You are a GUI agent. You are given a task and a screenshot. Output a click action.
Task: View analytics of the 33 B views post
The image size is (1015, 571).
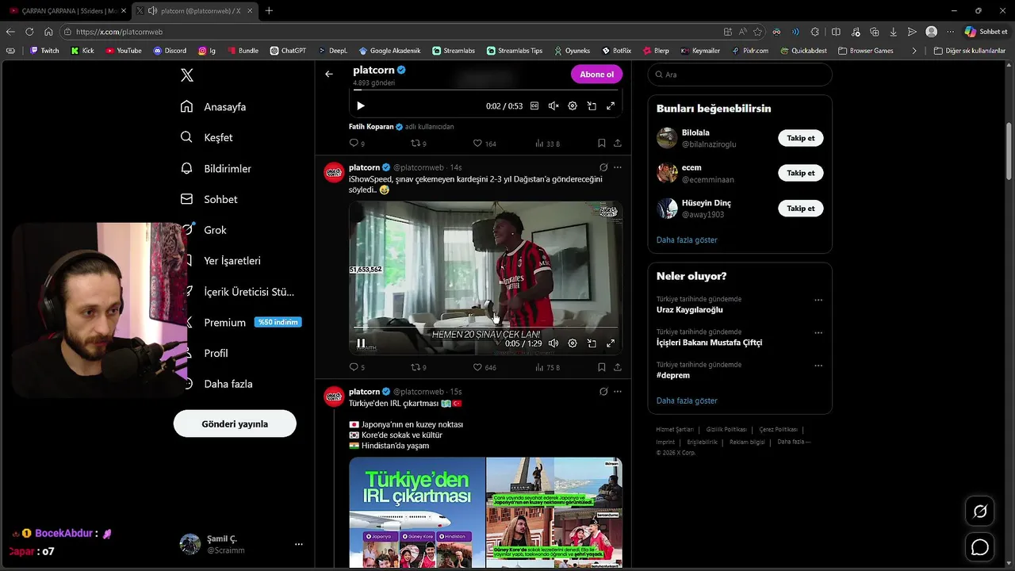point(547,144)
